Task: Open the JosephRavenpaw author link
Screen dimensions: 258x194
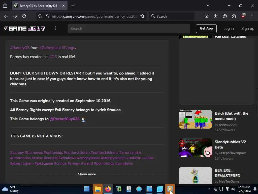Action: pos(232,153)
